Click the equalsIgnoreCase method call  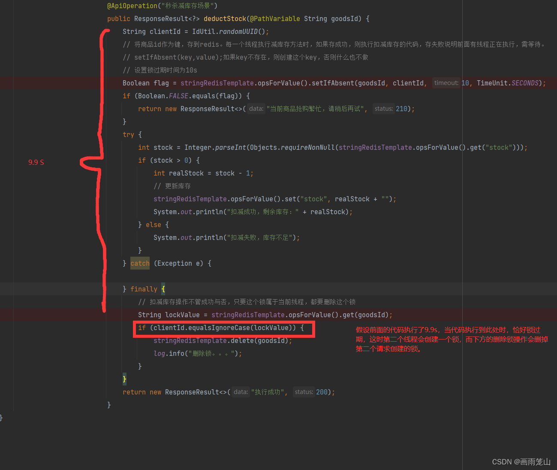pyautogui.click(x=219, y=327)
